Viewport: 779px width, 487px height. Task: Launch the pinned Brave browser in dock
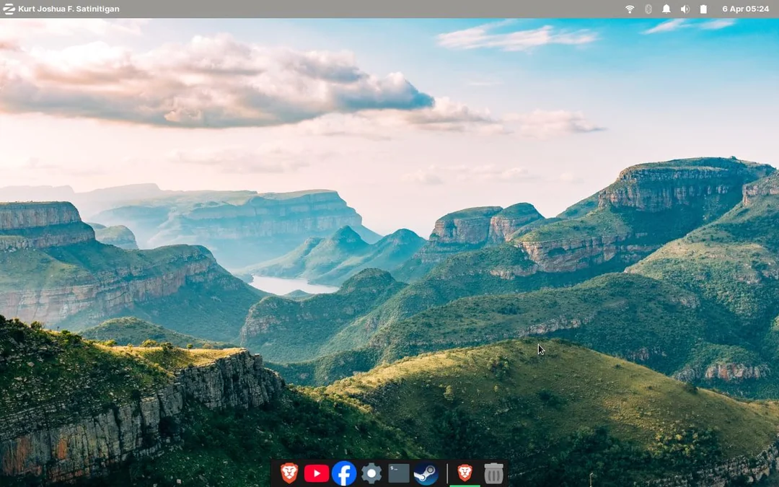click(x=289, y=473)
